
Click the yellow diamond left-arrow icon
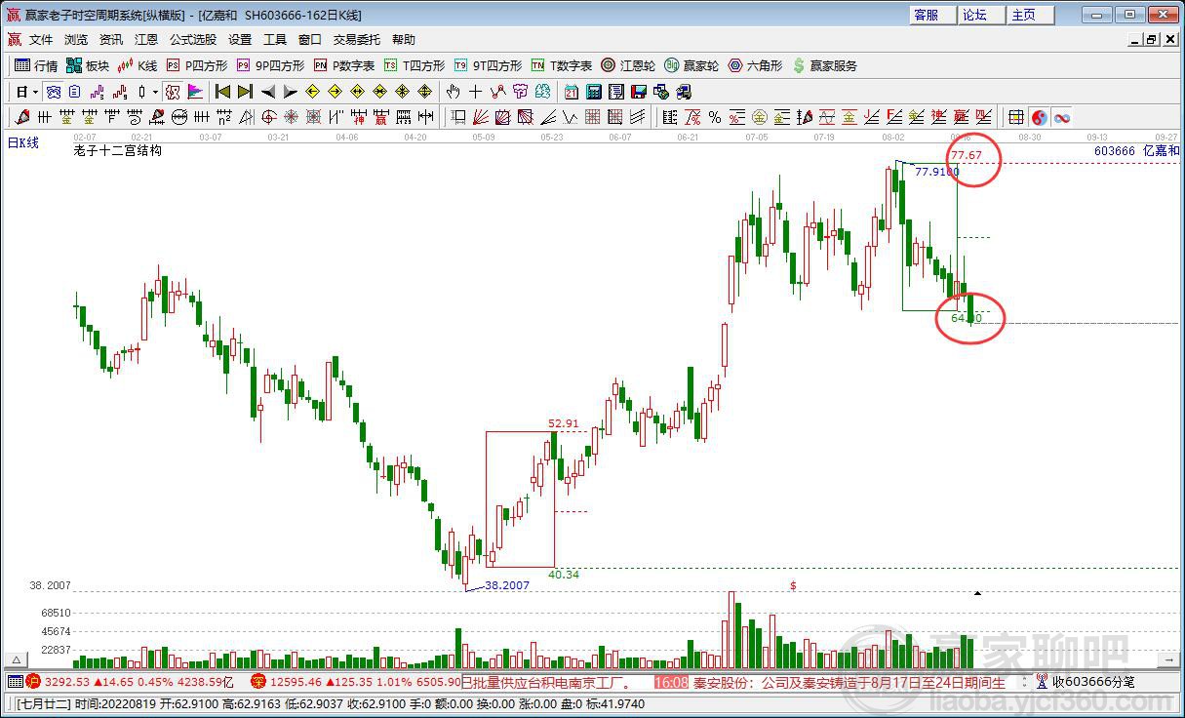pos(312,92)
